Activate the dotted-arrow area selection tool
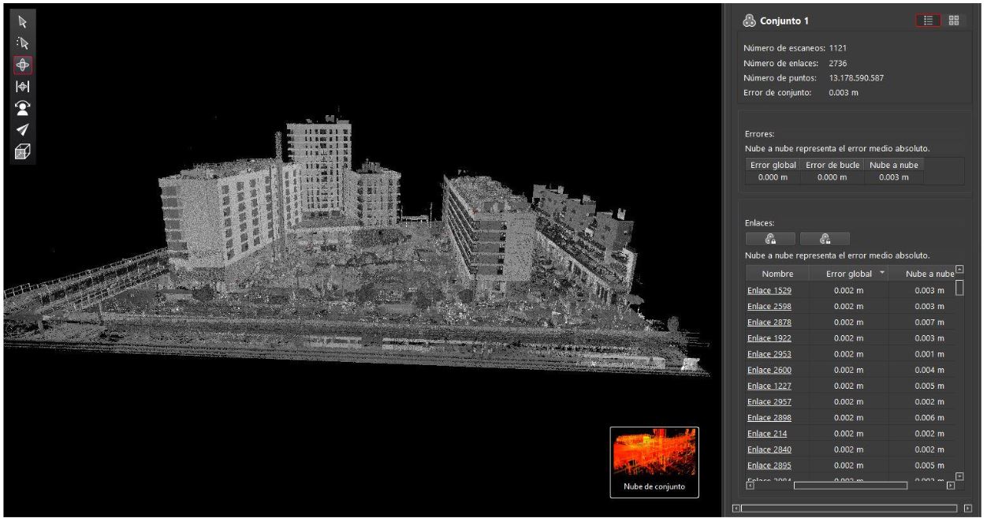The image size is (987, 522). tap(23, 43)
